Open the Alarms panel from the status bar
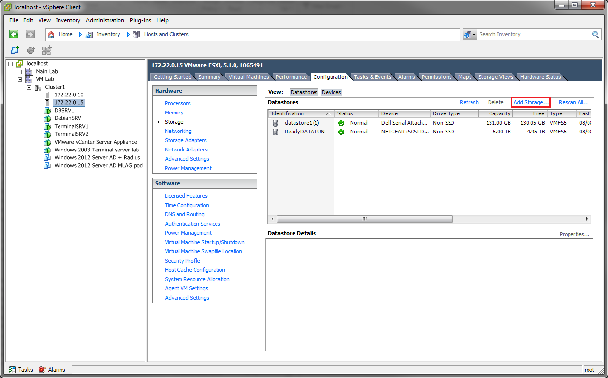Screen dimensions: 608x378 [52, 369]
